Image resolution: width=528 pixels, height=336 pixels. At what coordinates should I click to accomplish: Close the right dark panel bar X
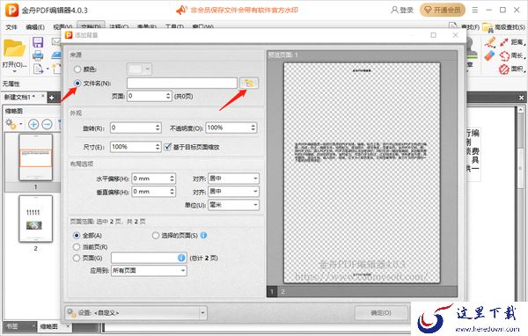pyautogui.click(x=521, y=98)
